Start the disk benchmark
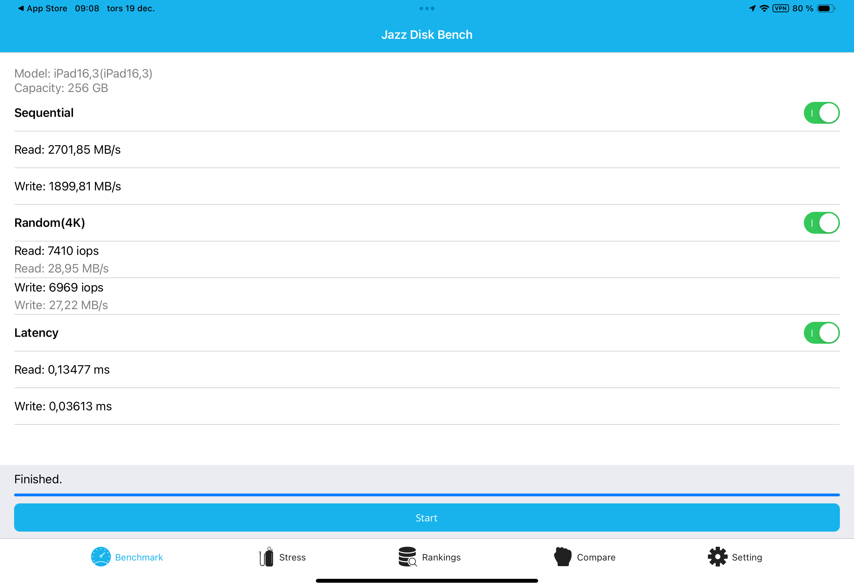Screen dimensions: 854x588 [x=427, y=517]
